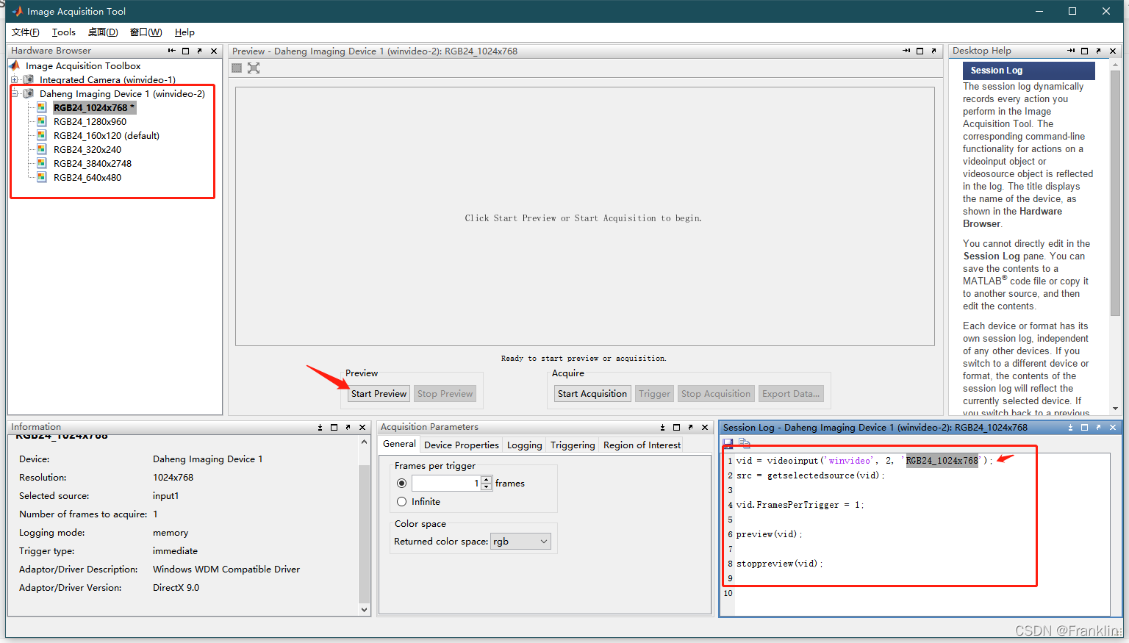
Task: Save the session log with the floppy icon
Action: point(728,443)
